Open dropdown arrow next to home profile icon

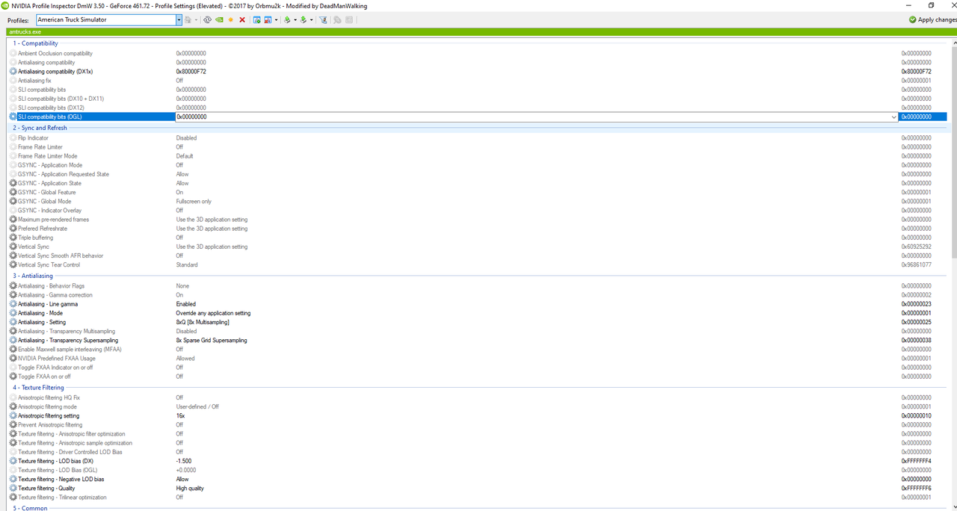point(196,19)
